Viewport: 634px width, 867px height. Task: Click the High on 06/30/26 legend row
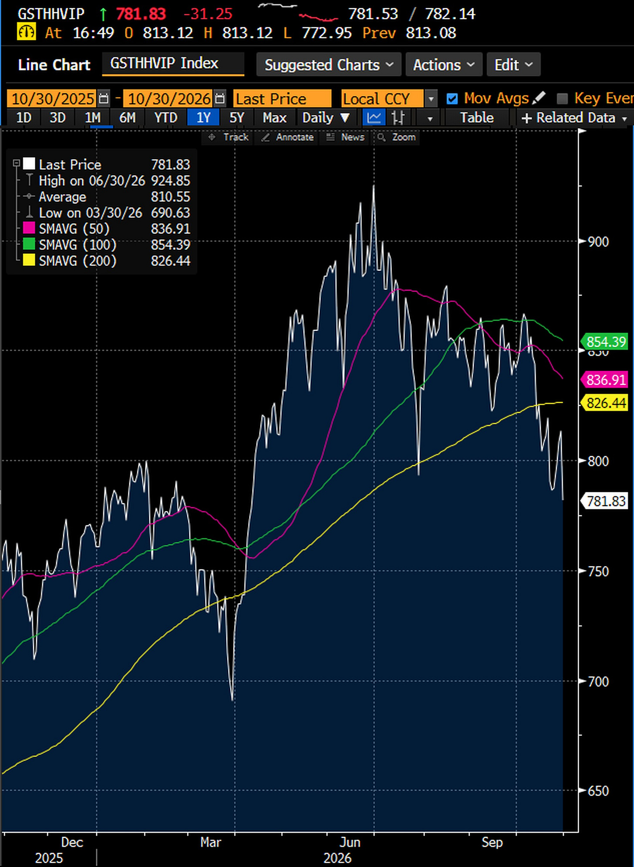[x=107, y=180]
